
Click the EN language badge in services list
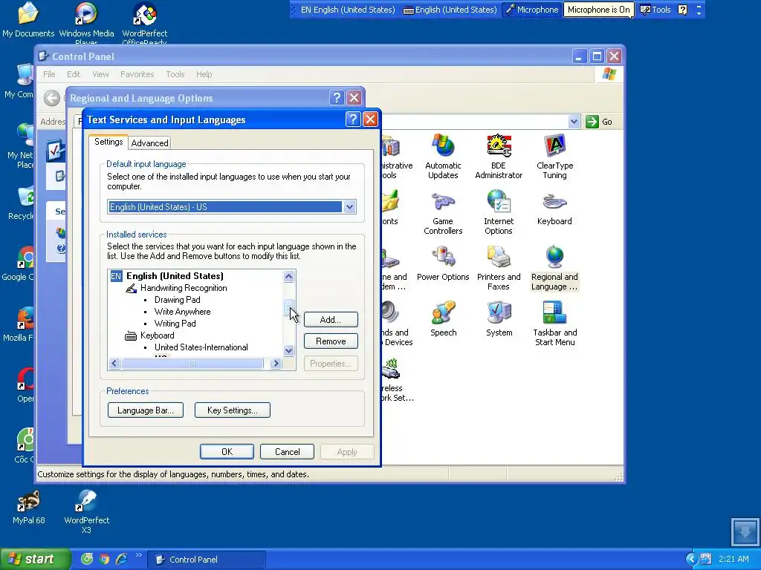coord(116,276)
